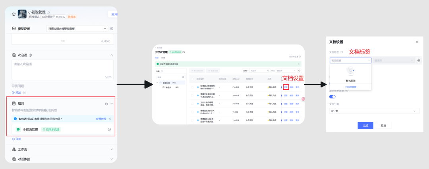Dismiss the knowledge base tip banner

coord(110,119)
